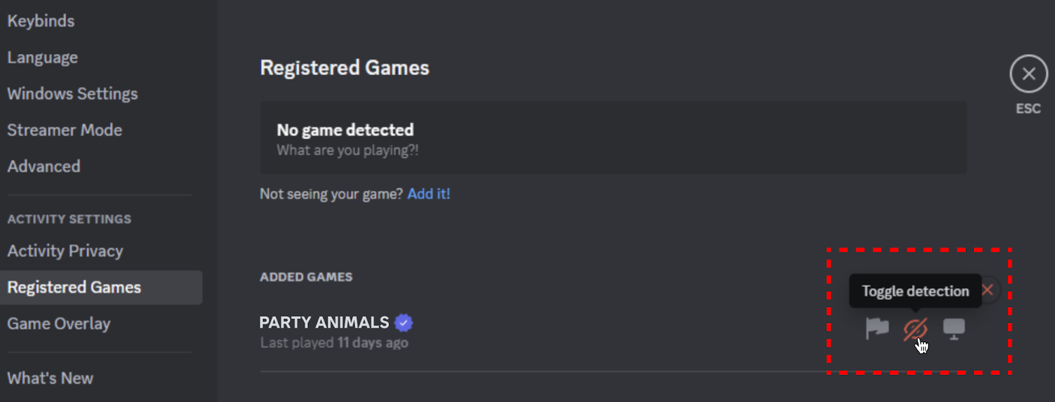View the What's New page
The width and height of the screenshot is (1055, 402).
[x=51, y=378]
